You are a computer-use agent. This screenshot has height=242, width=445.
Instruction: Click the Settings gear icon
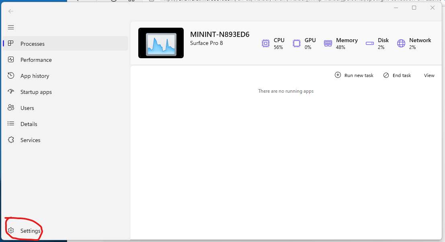point(11,230)
